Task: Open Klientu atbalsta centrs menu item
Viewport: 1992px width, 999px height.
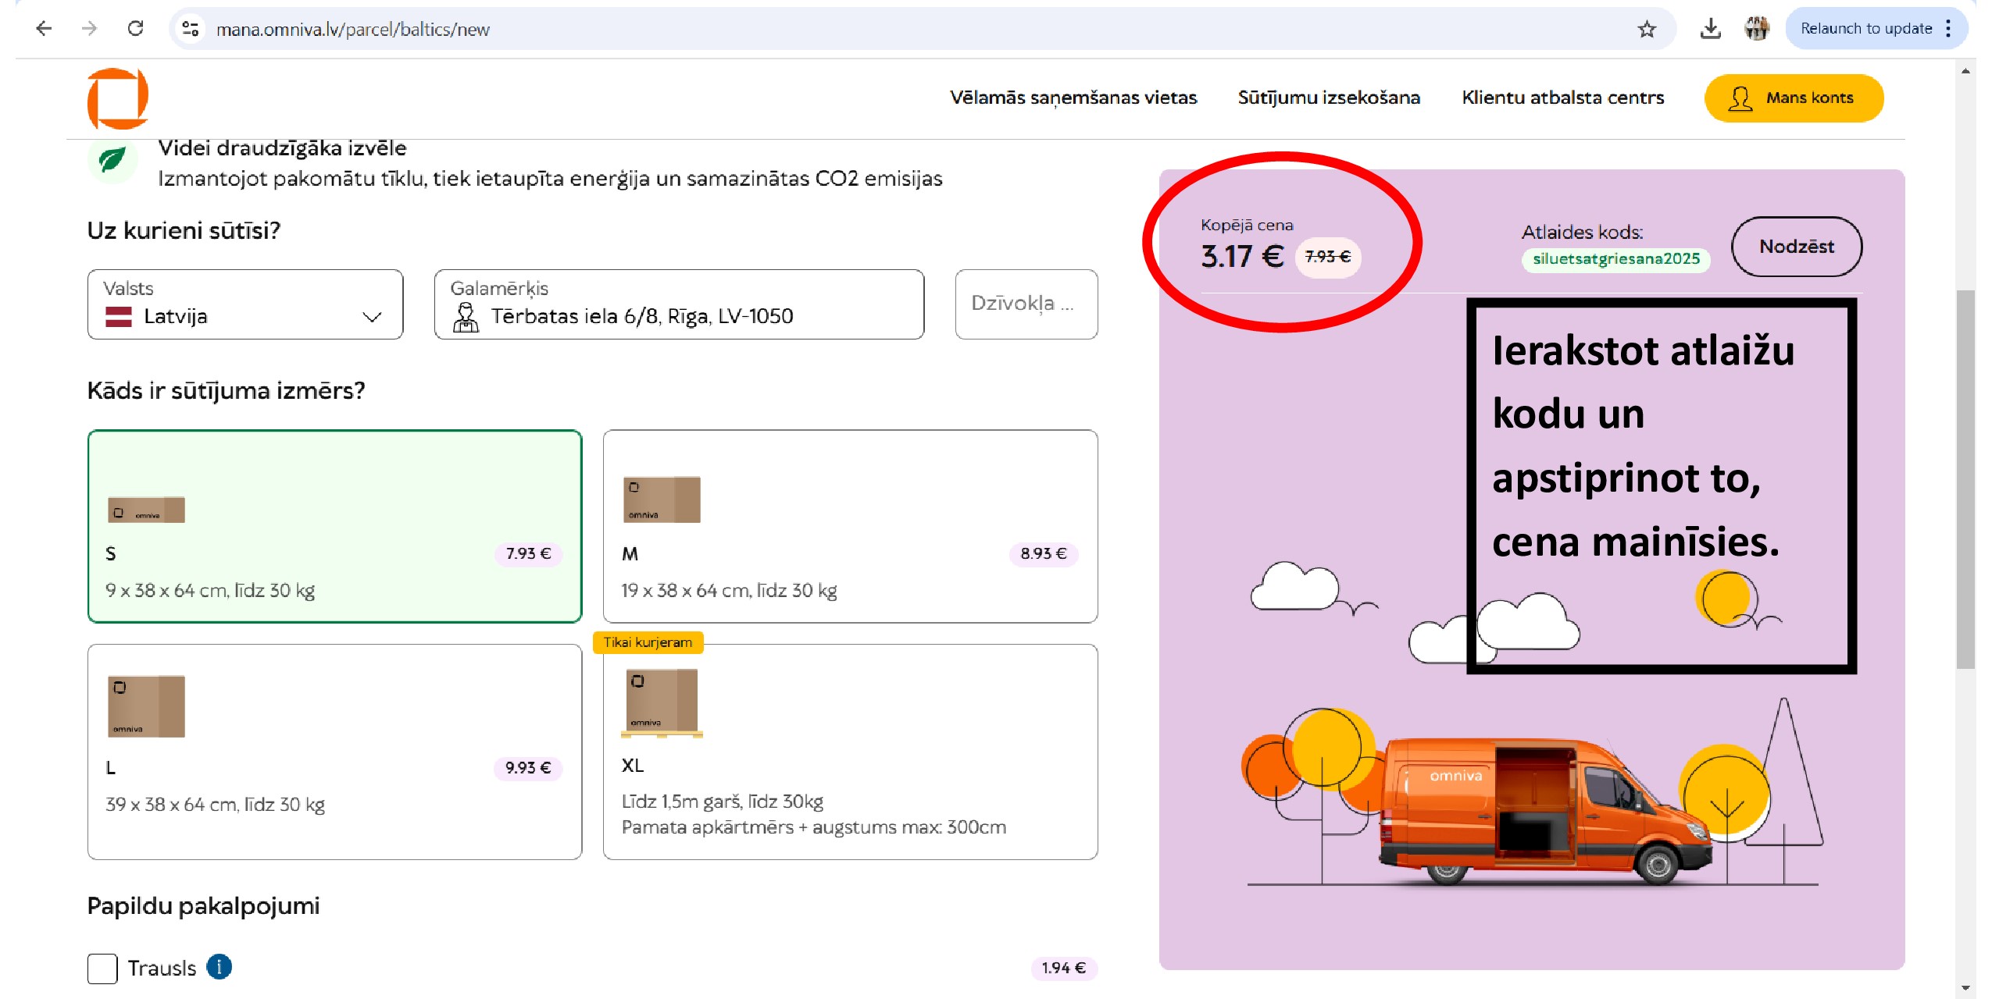Action: [x=1562, y=98]
